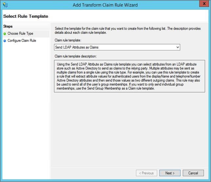Cancel the wizard with the Cancel button

(193, 173)
